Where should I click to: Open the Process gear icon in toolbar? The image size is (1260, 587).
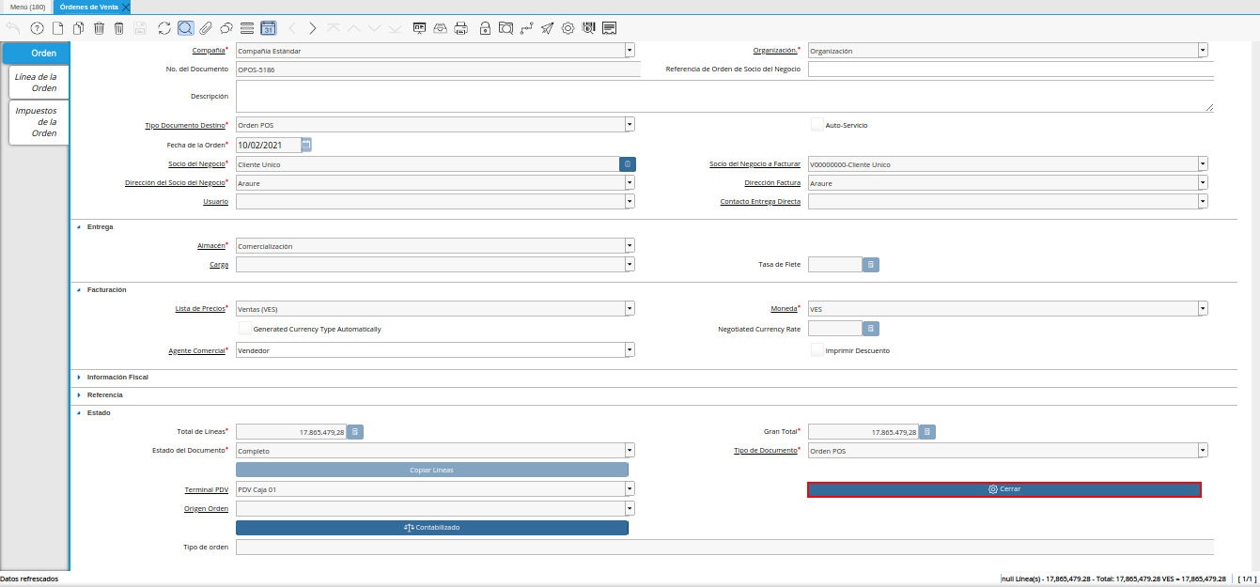568,28
